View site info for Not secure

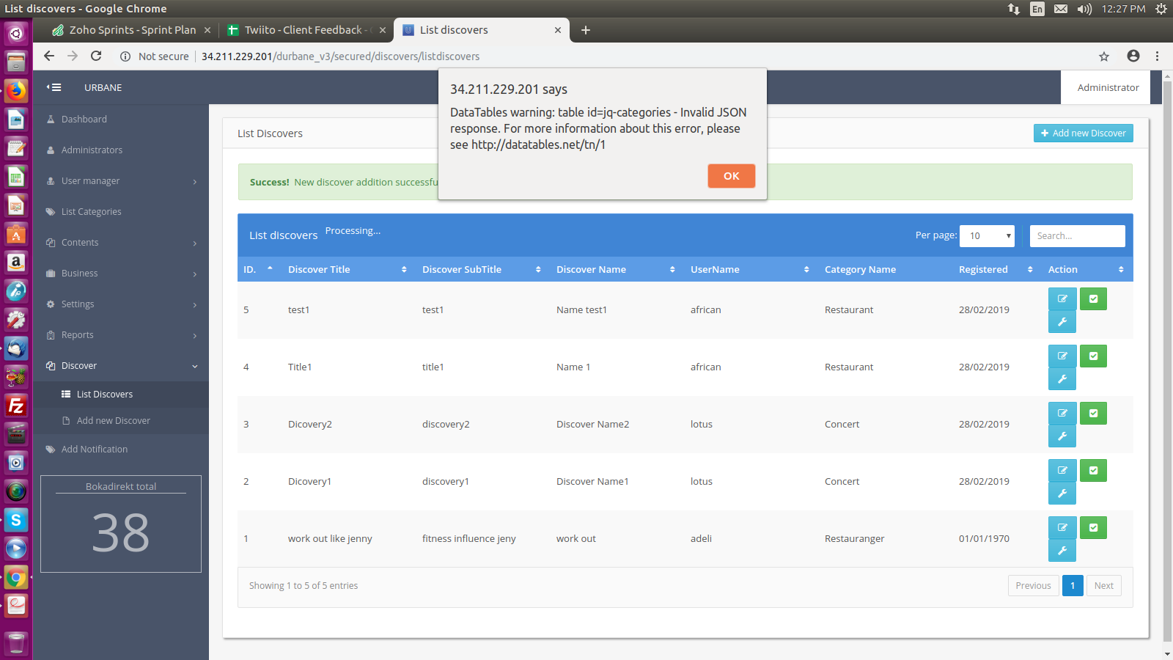tap(155, 56)
